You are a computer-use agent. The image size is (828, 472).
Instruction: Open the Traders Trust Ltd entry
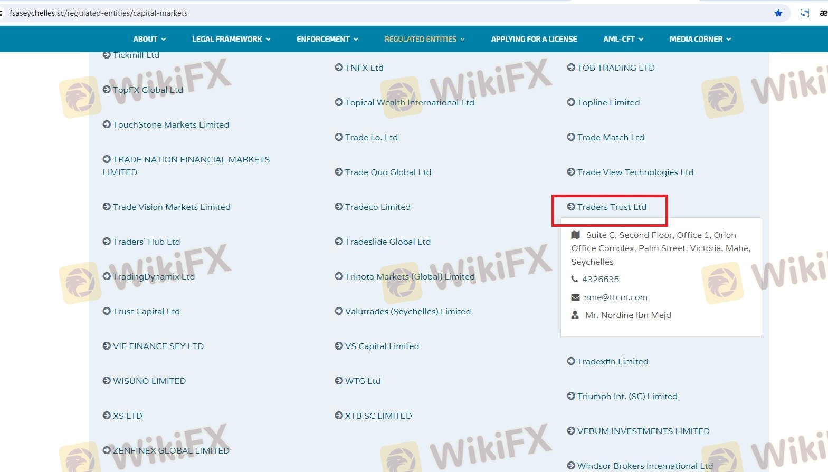point(612,207)
